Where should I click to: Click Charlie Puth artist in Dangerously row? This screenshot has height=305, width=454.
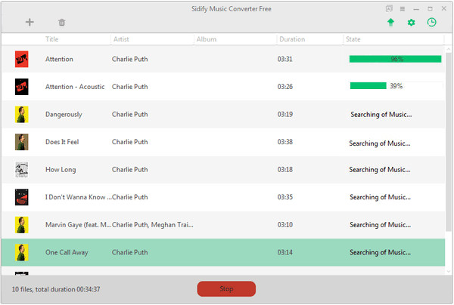(x=129, y=115)
